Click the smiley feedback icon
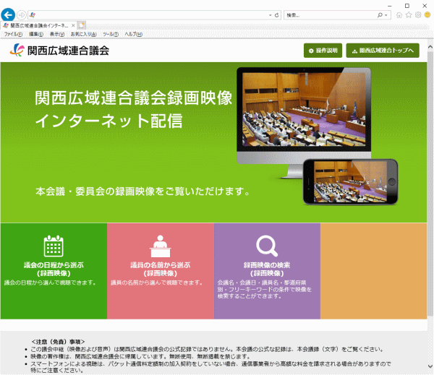 pos(427,15)
